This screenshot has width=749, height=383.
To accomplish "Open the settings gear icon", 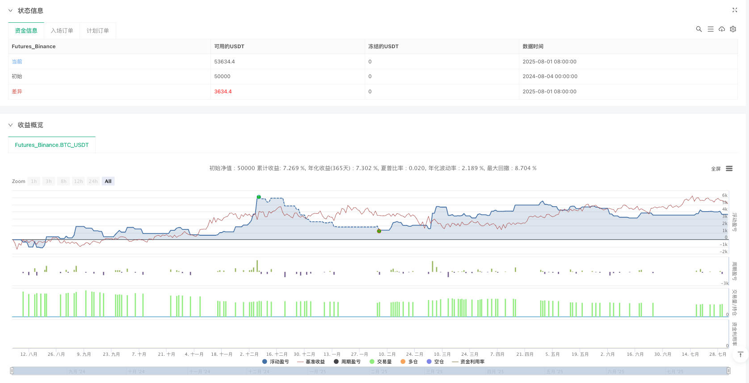I will pos(733,29).
